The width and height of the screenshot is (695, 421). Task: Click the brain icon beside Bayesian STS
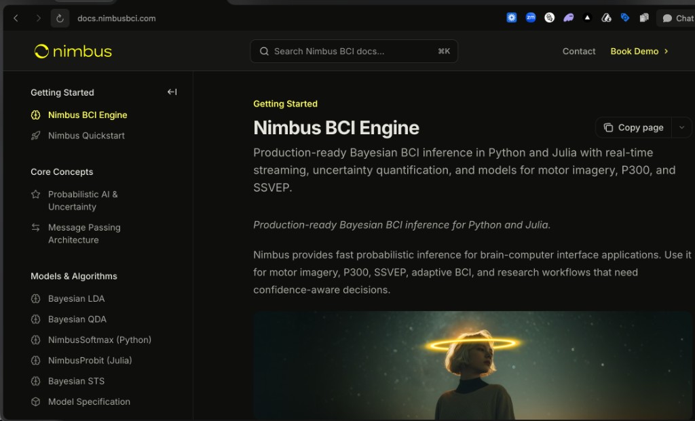[36, 381]
